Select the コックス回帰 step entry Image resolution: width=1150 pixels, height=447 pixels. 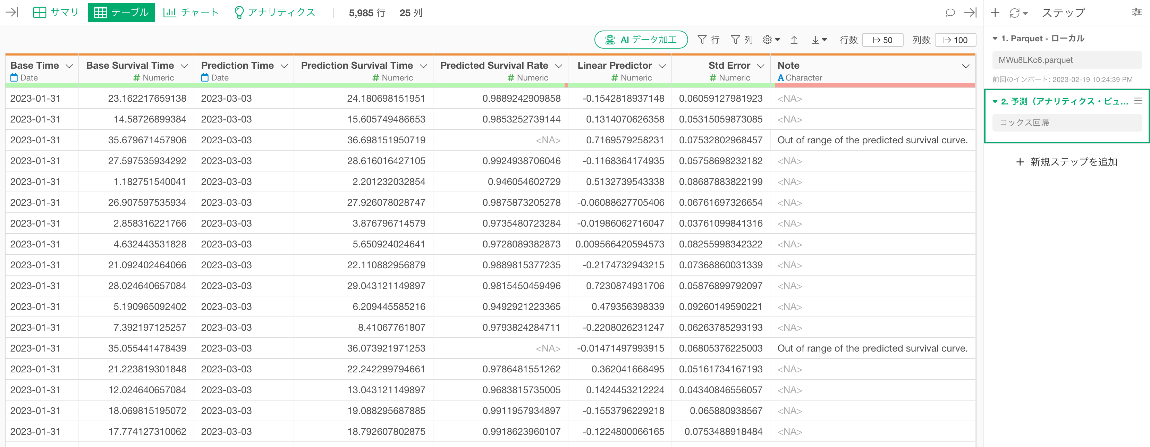pyautogui.click(x=1067, y=123)
